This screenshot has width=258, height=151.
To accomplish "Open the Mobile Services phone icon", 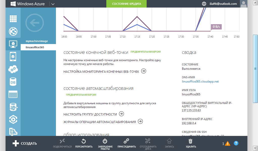I will click(x=13, y=57).
